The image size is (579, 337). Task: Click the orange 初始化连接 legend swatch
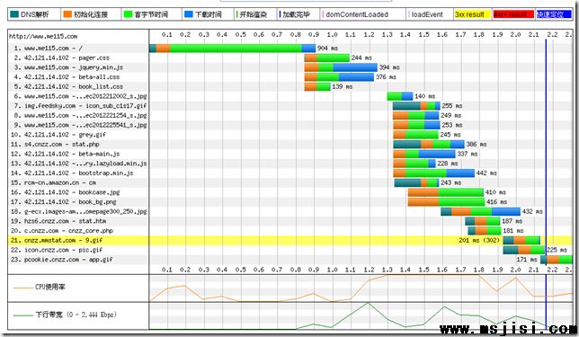coord(67,14)
